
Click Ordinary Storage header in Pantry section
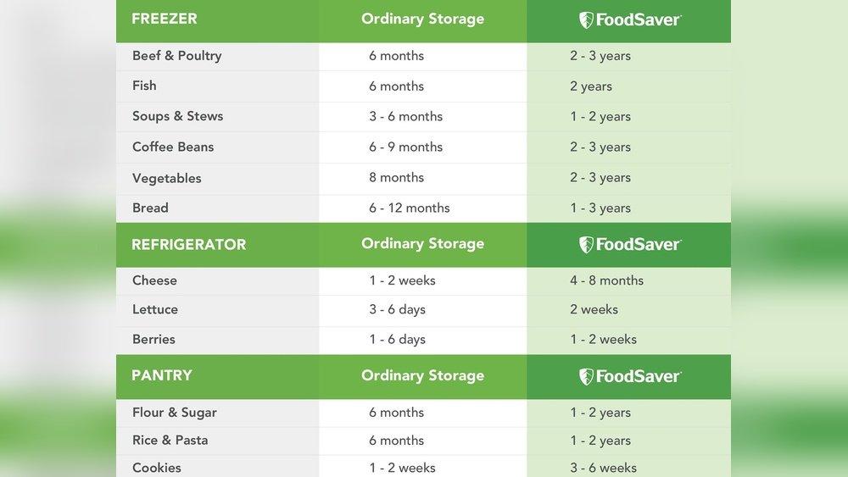click(422, 375)
